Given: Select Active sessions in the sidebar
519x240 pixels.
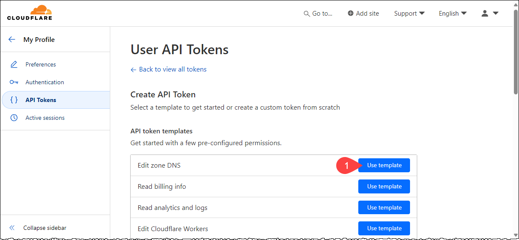Looking at the screenshot, I should [45, 118].
